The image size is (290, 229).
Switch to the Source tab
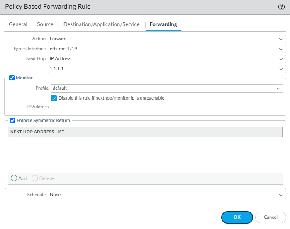(x=45, y=24)
